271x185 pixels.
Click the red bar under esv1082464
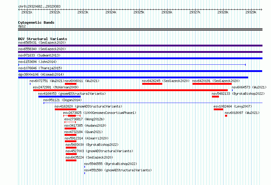point(218,109)
